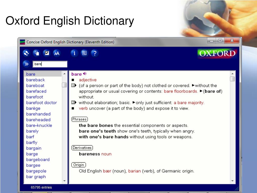This screenshot has height=193, width=257.
Task: Expand sense 2 arrow marker
Action: pos(74,103)
